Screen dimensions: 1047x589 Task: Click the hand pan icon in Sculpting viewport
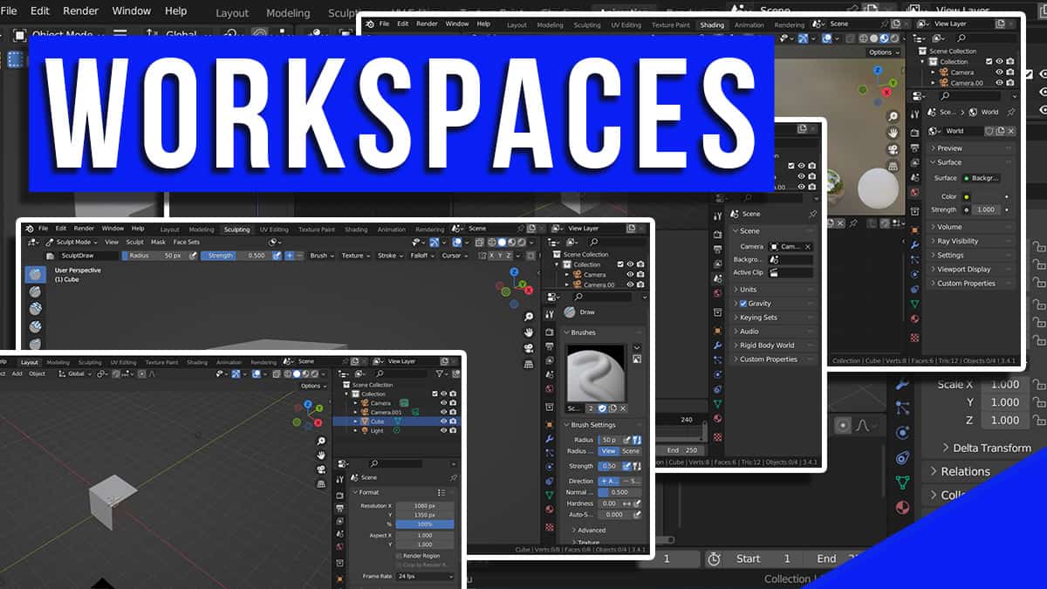click(529, 332)
